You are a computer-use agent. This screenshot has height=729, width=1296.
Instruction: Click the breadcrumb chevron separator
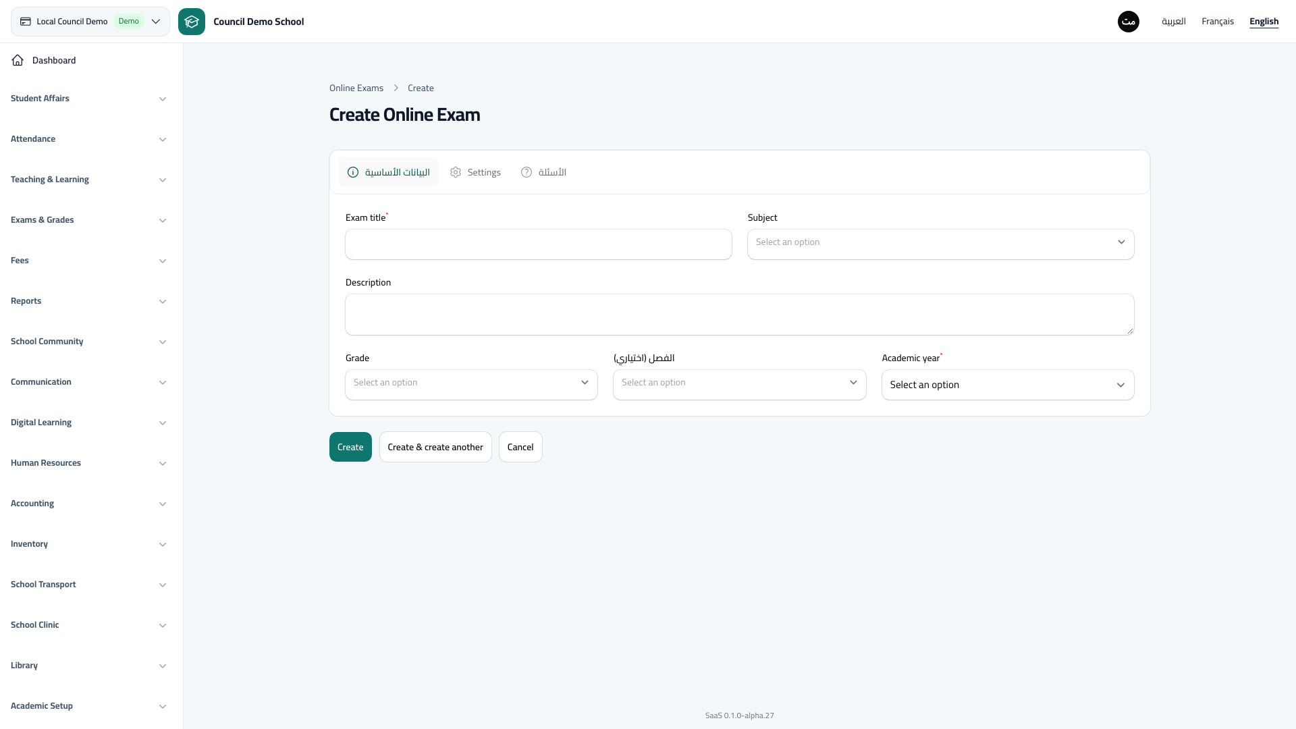[x=396, y=88]
